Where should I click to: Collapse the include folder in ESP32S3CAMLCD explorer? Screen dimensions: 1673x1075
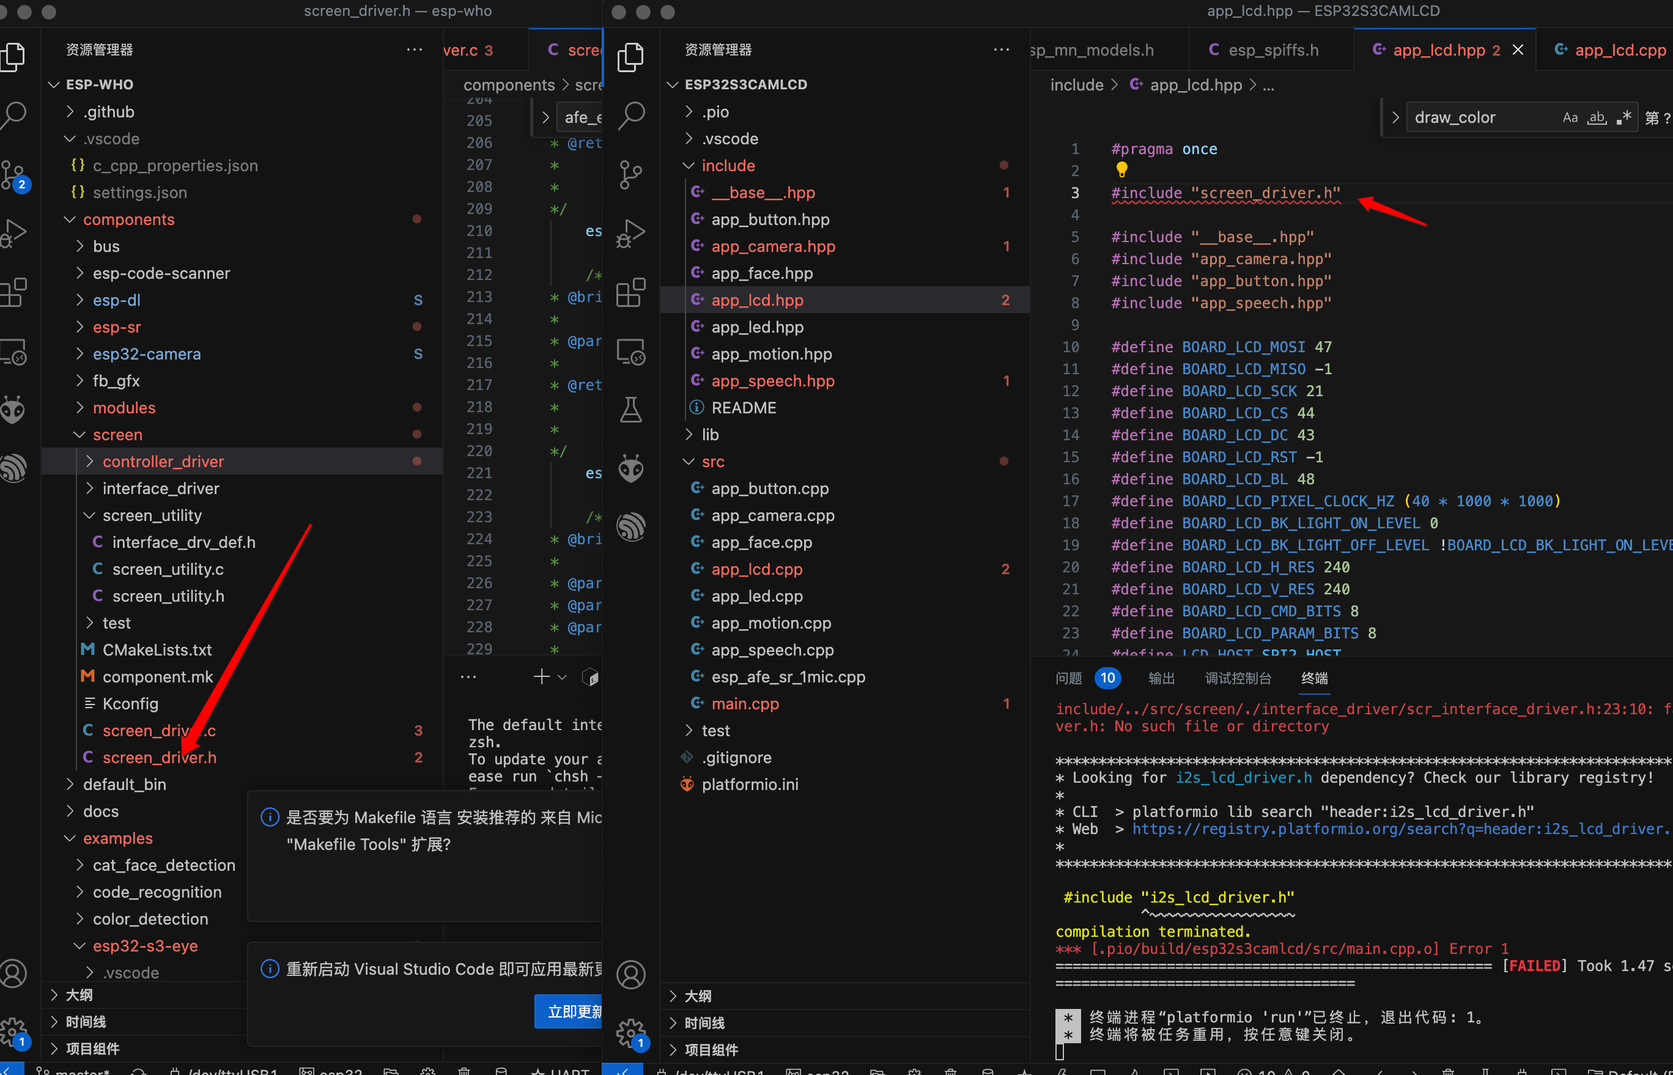729,166
